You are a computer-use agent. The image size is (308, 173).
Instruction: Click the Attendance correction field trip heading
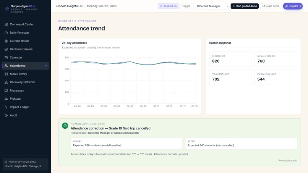click(110, 128)
